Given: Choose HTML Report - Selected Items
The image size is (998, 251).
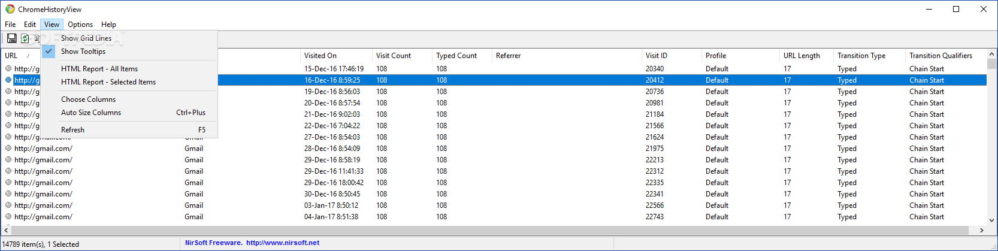Looking at the screenshot, I should [129, 81].
